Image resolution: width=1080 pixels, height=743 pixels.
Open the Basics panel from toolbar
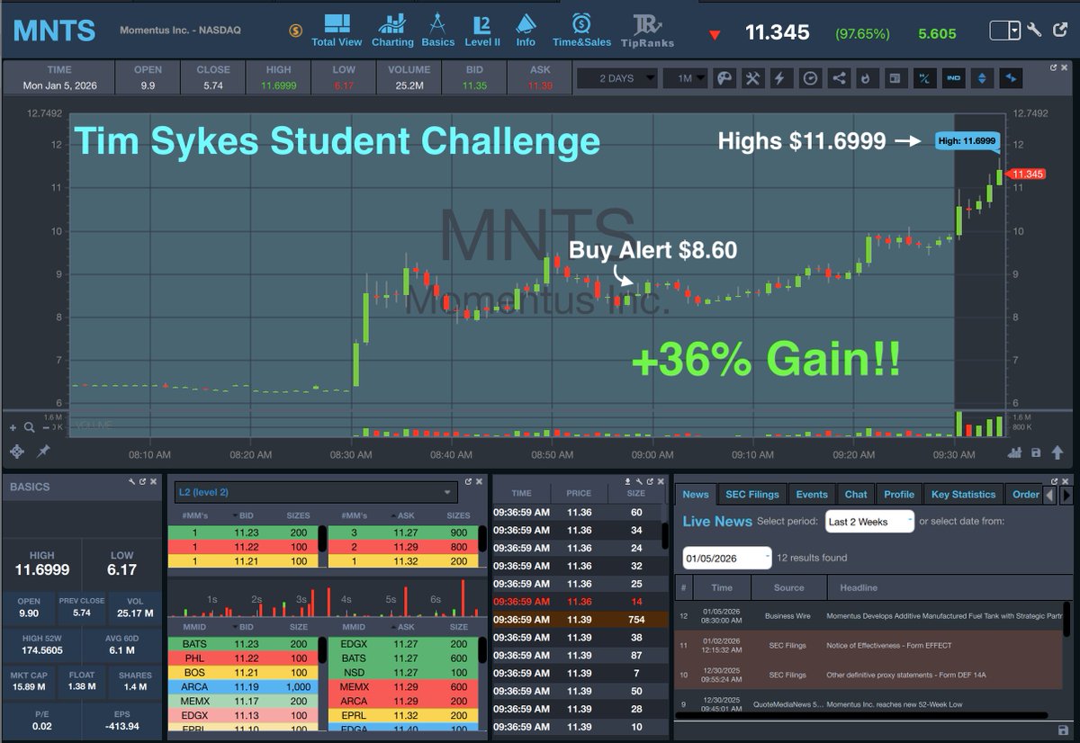coord(438,30)
